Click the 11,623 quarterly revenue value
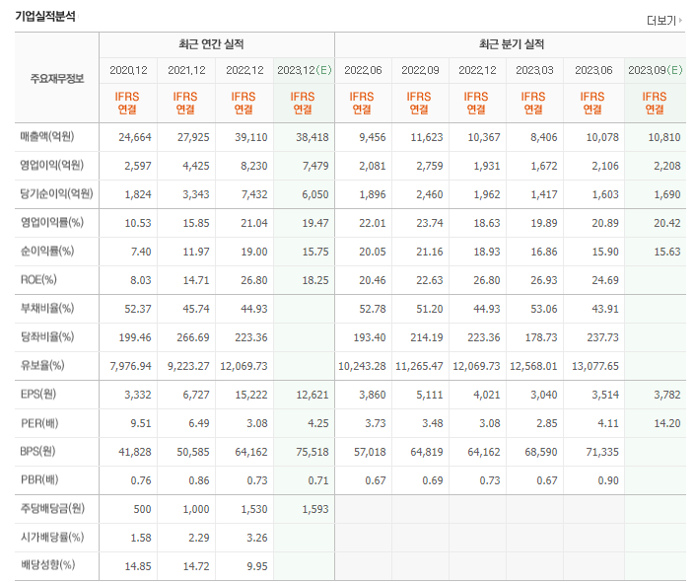 click(x=427, y=137)
